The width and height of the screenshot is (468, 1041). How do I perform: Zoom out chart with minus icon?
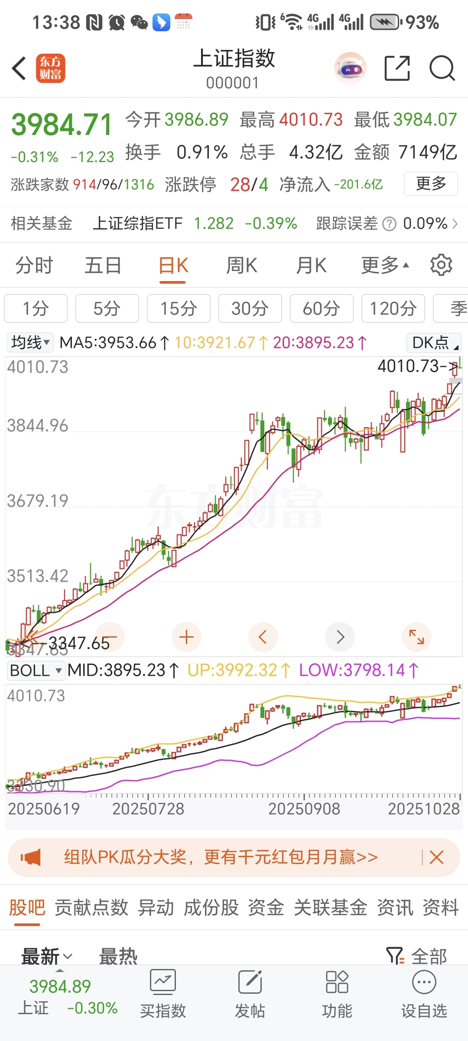click(110, 637)
